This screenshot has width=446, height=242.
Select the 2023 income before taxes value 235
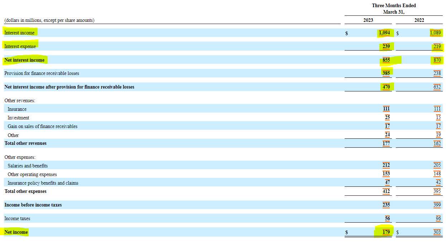tap(386, 205)
